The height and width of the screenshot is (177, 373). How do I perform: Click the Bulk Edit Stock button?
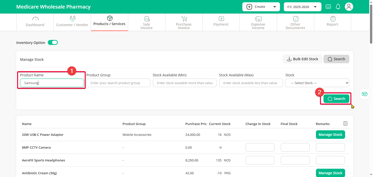point(302,59)
